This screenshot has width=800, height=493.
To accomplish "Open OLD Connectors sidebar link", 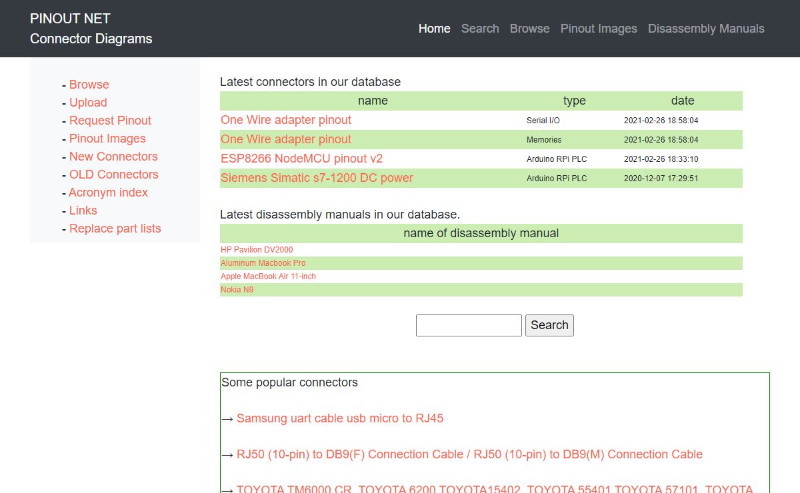I will (114, 175).
